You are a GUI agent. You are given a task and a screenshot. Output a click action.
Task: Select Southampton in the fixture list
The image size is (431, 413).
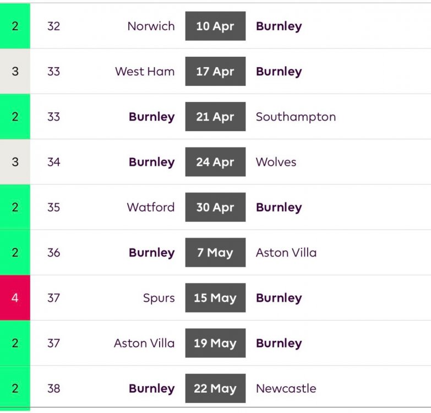[296, 117]
